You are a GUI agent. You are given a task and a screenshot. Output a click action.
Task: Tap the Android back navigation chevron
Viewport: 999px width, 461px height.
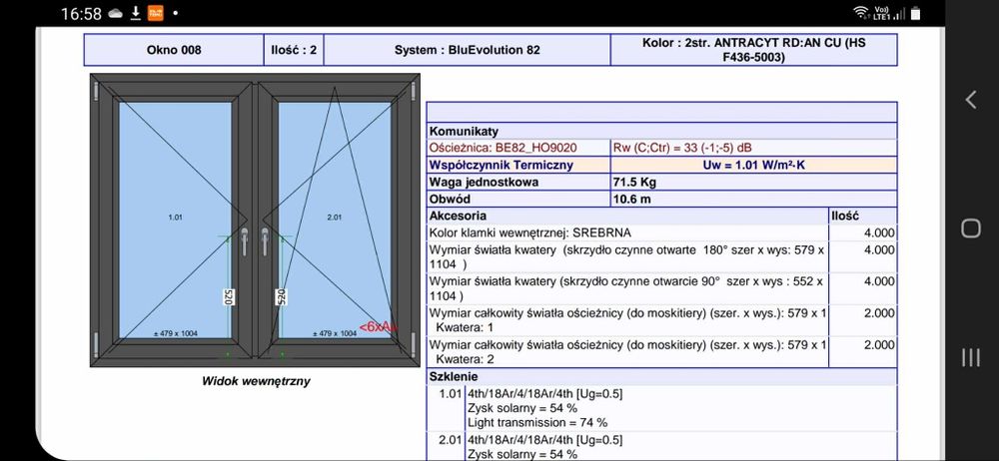coord(970,100)
